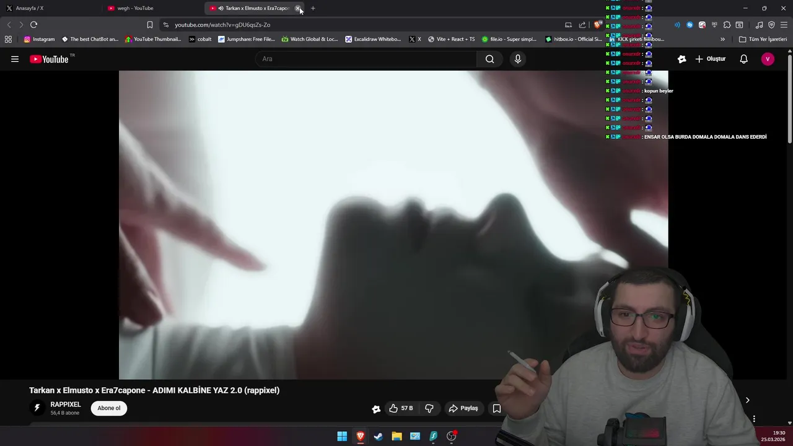Click the RAPPIXEL channel avatar
The width and height of the screenshot is (793, 446).
tap(37, 408)
